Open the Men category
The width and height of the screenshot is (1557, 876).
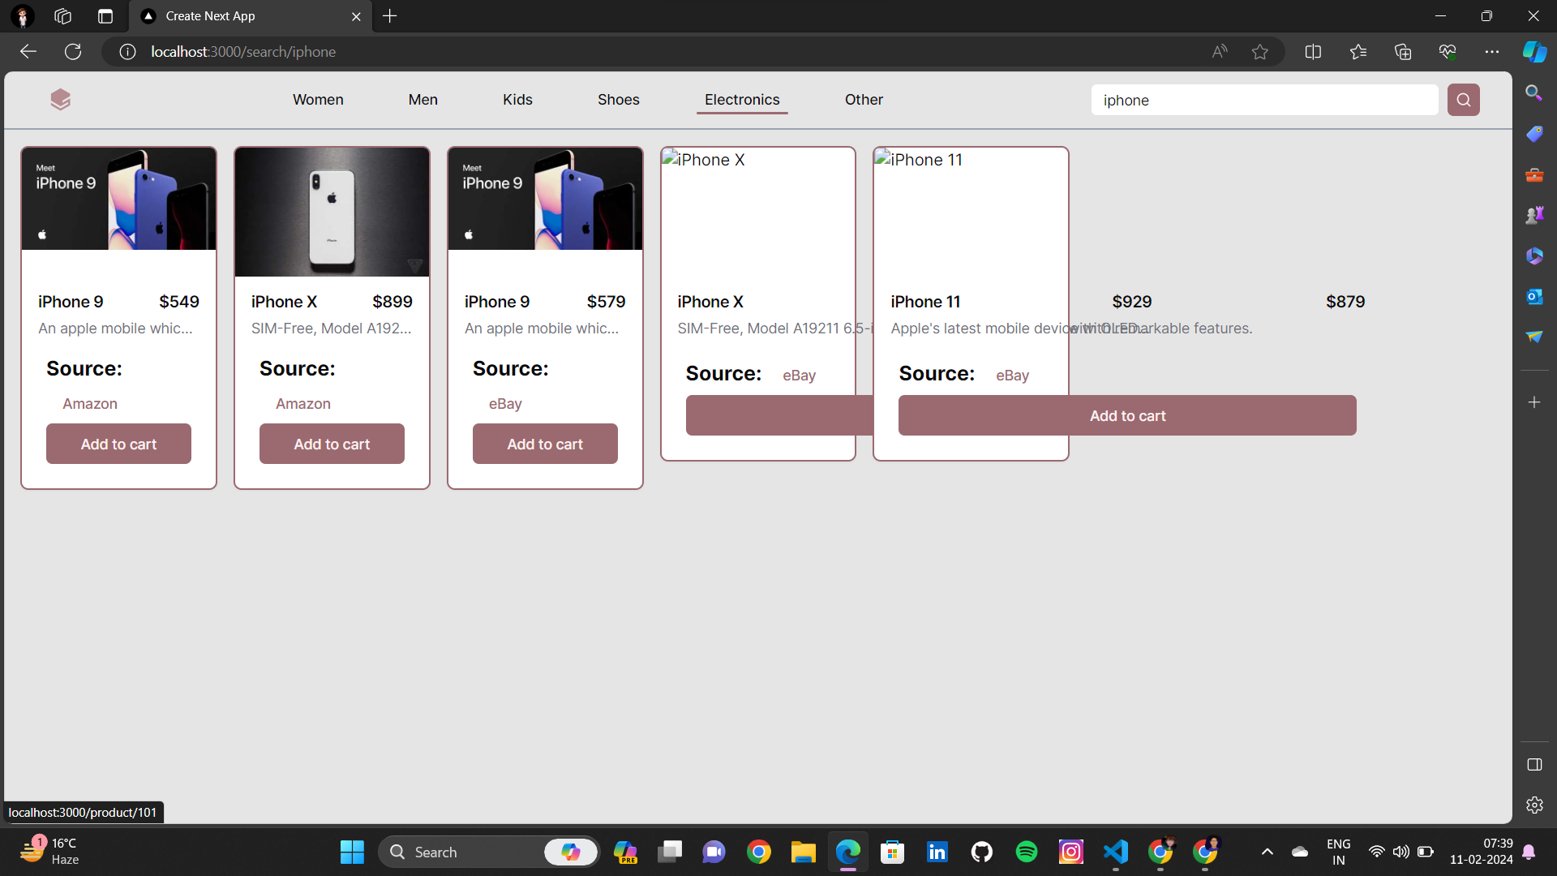[x=422, y=100]
